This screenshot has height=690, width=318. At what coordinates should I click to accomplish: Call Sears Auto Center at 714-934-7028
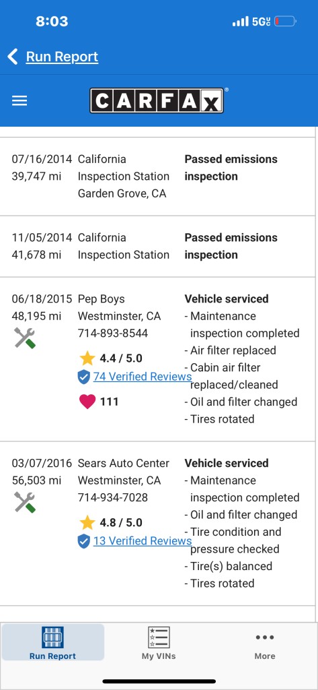pyautogui.click(x=113, y=498)
